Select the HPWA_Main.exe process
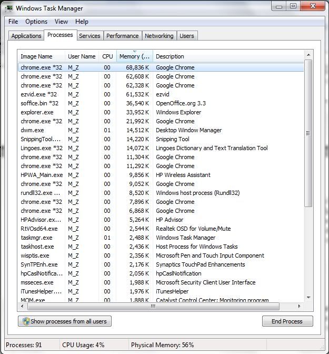This screenshot has width=329, height=354. point(161,175)
